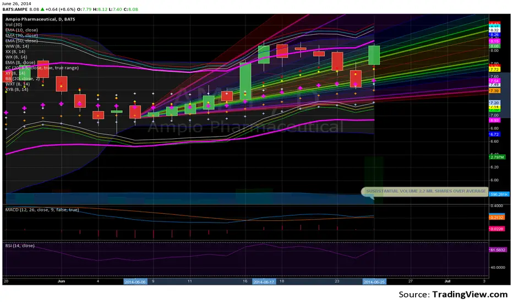This screenshot has height=303, width=513.
Task: Click the L:7.40 low price value
Action: 116,9
